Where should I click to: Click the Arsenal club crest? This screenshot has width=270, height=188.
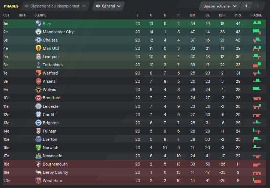38,81
